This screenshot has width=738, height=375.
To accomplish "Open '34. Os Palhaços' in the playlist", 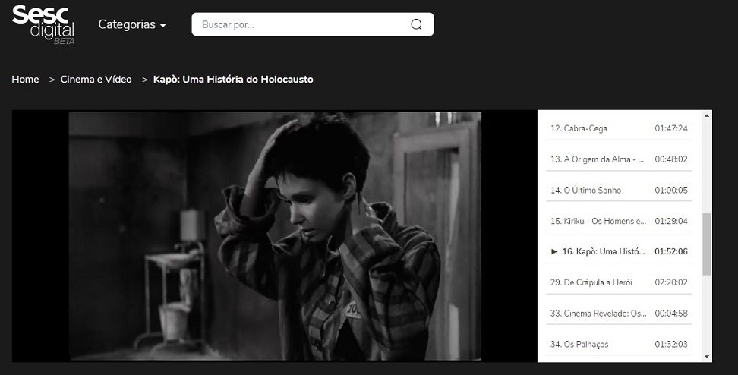I will coord(585,344).
